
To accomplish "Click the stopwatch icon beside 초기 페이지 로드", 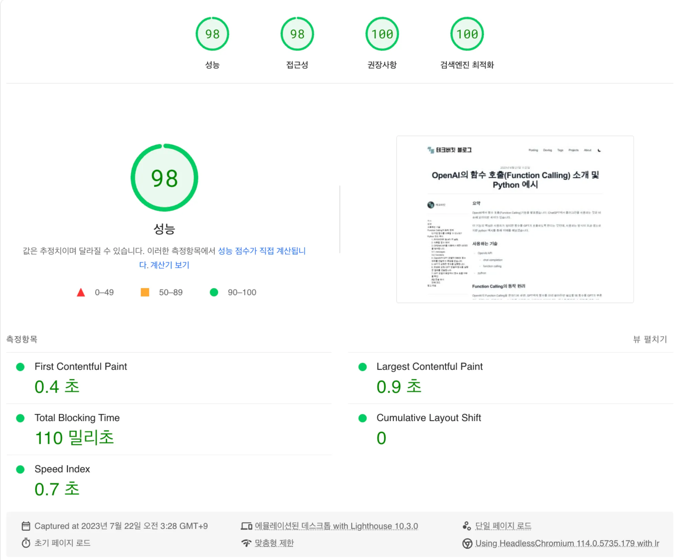I will (x=26, y=543).
